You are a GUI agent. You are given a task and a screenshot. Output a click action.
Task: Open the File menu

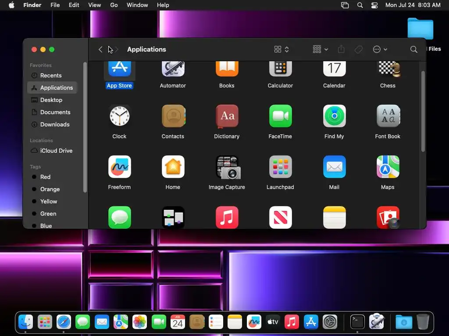pos(55,5)
